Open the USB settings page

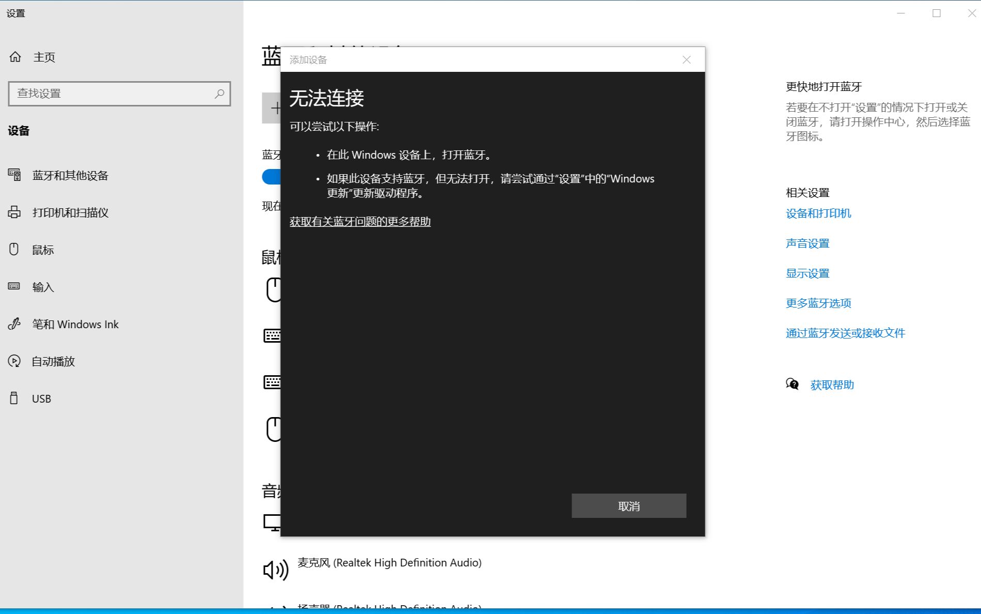click(x=41, y=398)
